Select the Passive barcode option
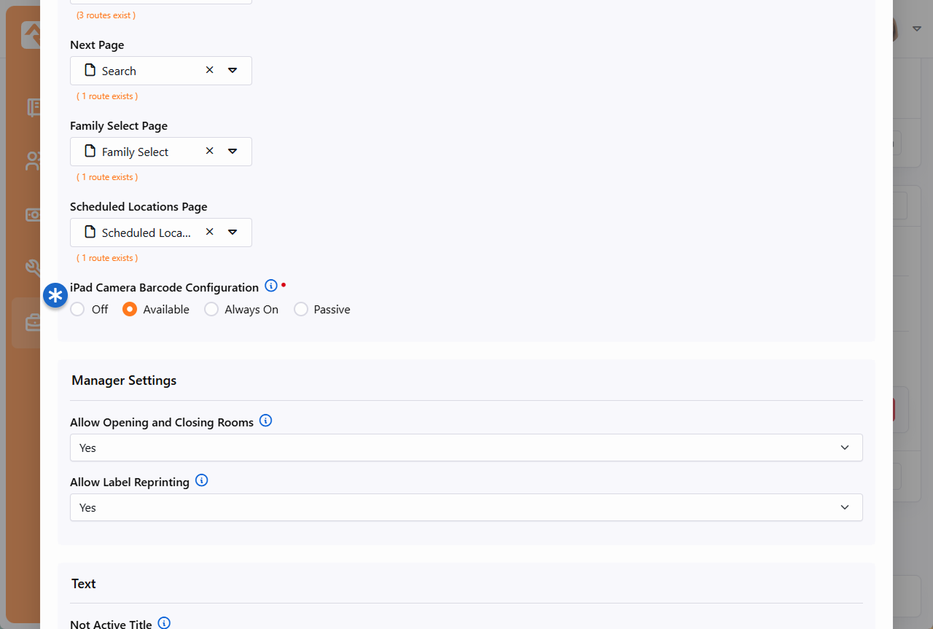Image resolution: width=933 pixels, height=629 pixels. [x=301, y=310]
